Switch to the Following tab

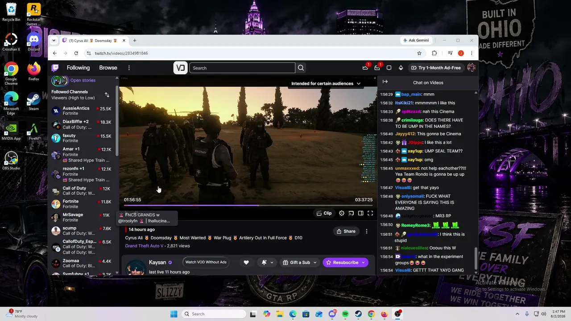tap(78, 68)
